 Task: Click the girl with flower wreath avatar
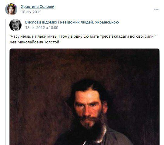click(x=11, y=9)
